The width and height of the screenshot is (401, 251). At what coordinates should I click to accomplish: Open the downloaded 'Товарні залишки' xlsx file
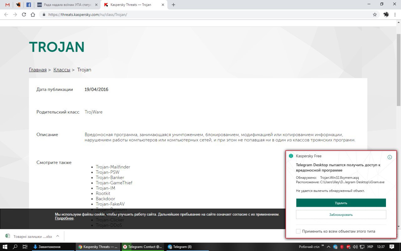(x=29, y=236)
